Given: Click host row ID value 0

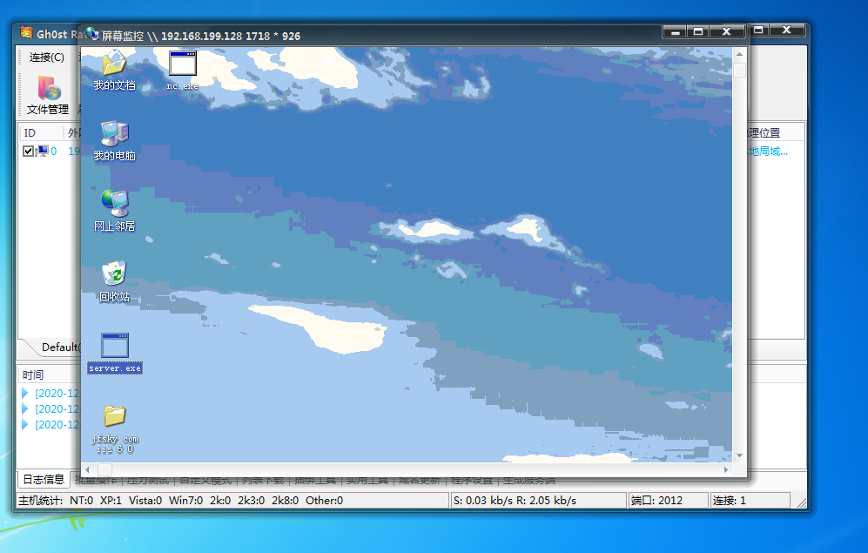Looking at the screenshot, I should tap(54, 151).
